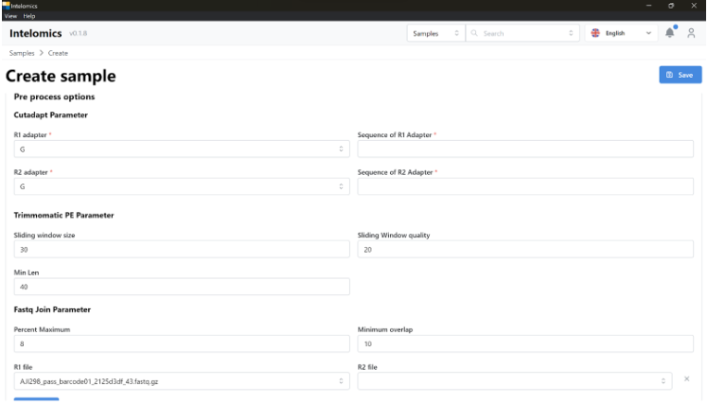Go to Samples breadcrumb link
This screenshot has height=404, width=708.
pyautogui.click(x=21, y=53)
